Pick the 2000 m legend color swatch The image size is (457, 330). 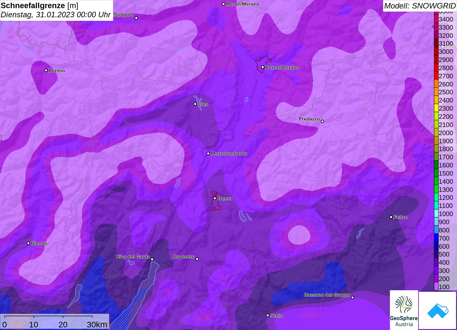tap(436, 133)
